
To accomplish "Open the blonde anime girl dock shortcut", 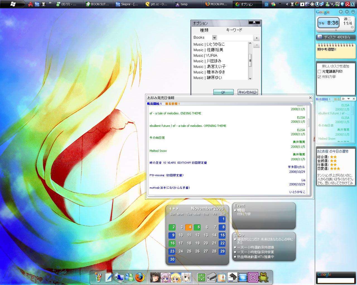I will [x=176, y=277].
